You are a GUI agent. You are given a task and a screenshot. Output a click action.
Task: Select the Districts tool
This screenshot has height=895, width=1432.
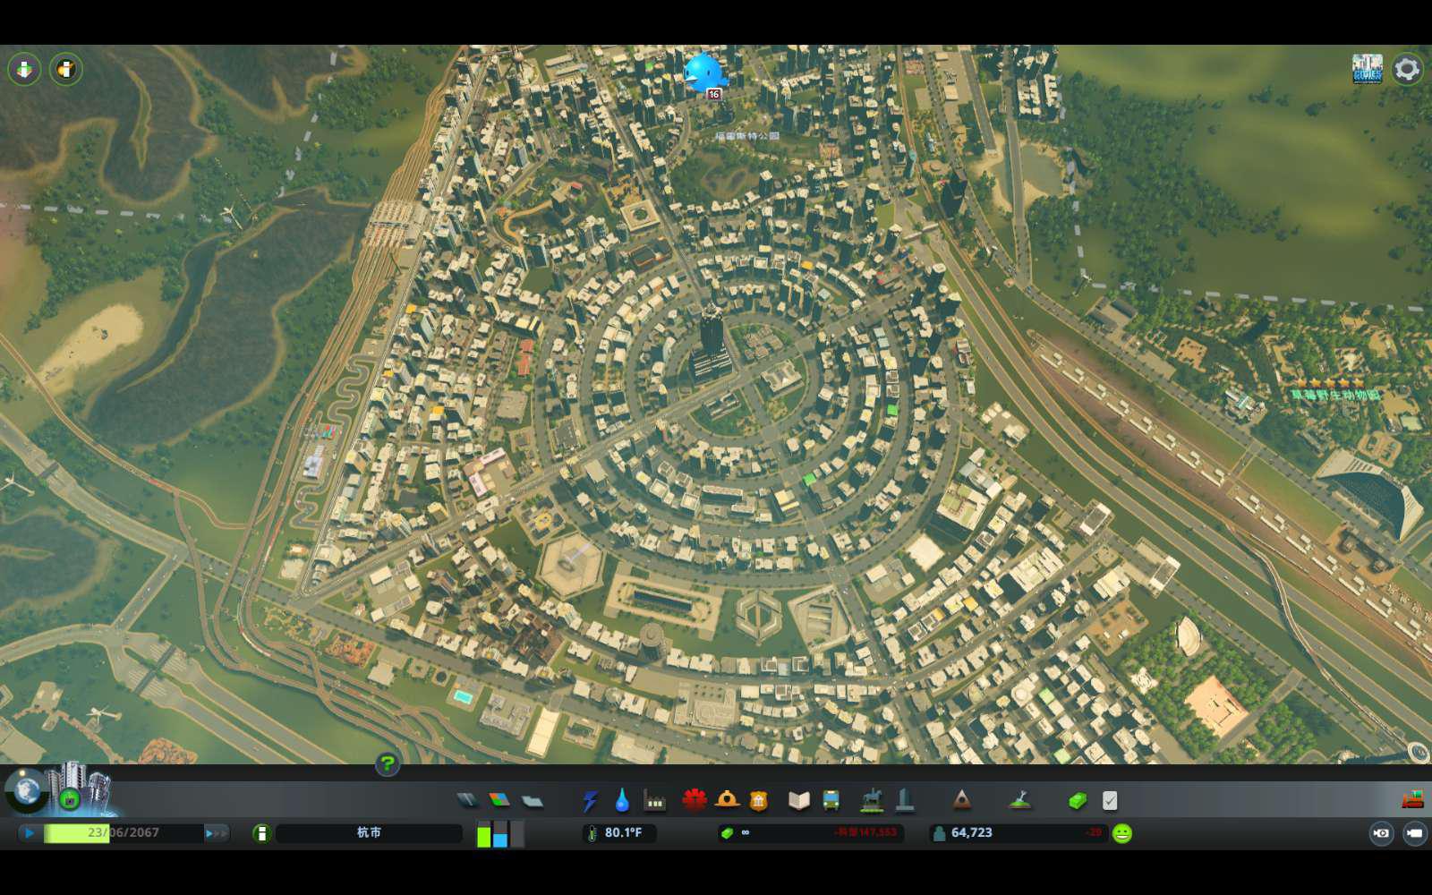(533, 800)
